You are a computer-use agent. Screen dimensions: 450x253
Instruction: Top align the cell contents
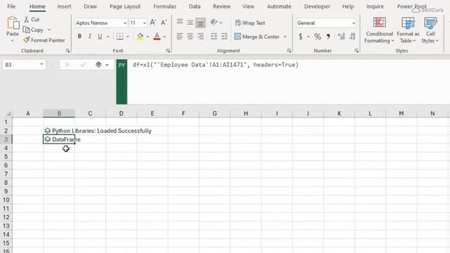coord(180,22)
